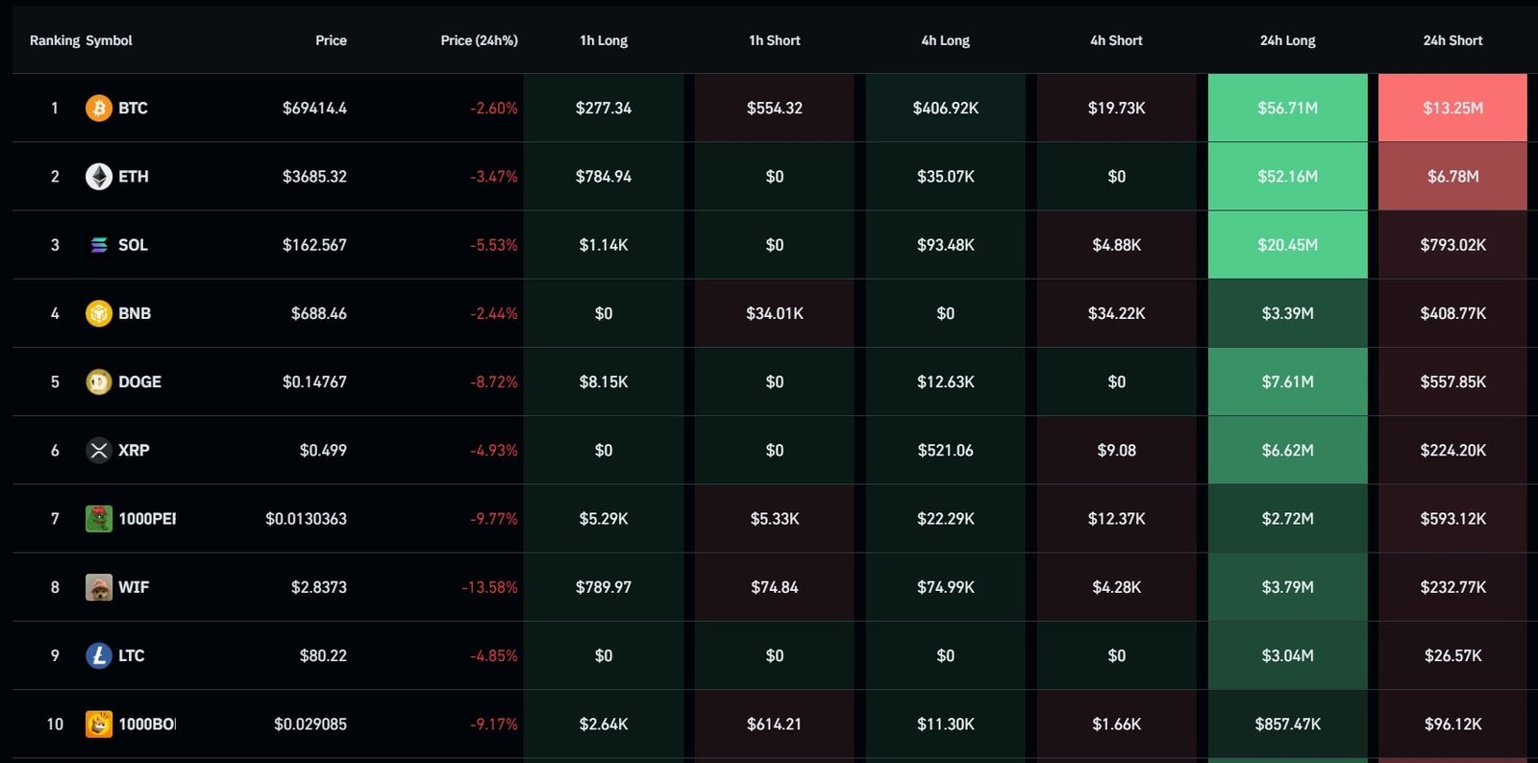Click the $34.01K 1h Short cell

pyautogui.click(x=775, y=313)
